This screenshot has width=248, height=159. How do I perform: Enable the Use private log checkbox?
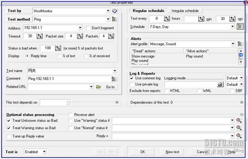tap(132, 84)
